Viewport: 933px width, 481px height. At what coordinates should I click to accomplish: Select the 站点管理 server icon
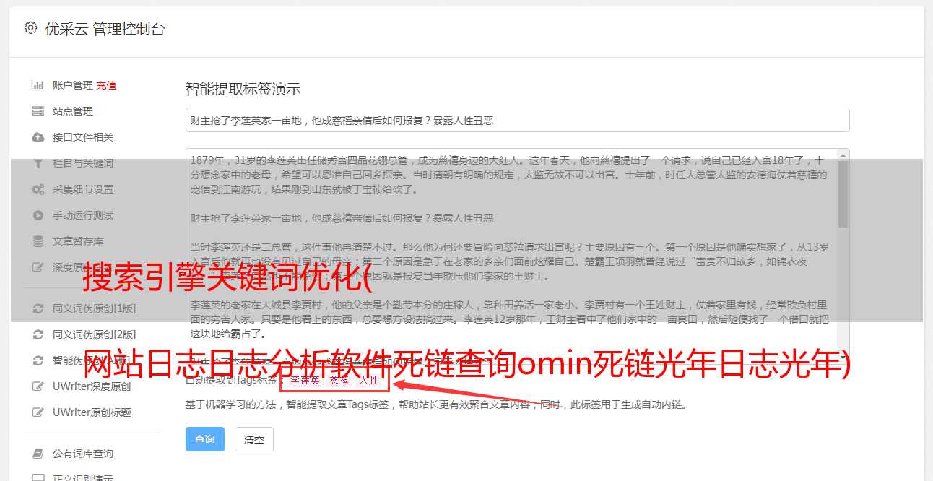[x=38, y=111]
